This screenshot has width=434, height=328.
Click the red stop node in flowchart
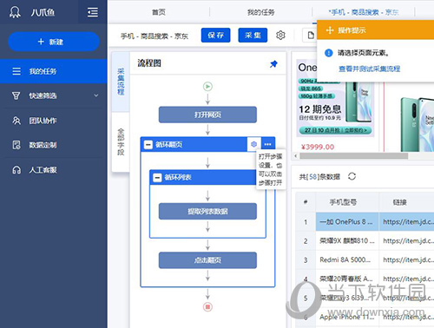click(x=207, y=307)
